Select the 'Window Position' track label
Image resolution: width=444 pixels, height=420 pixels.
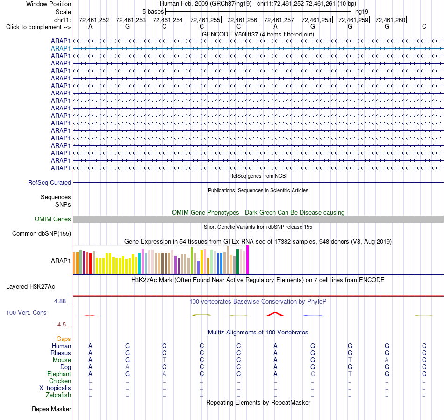(49, 4)
